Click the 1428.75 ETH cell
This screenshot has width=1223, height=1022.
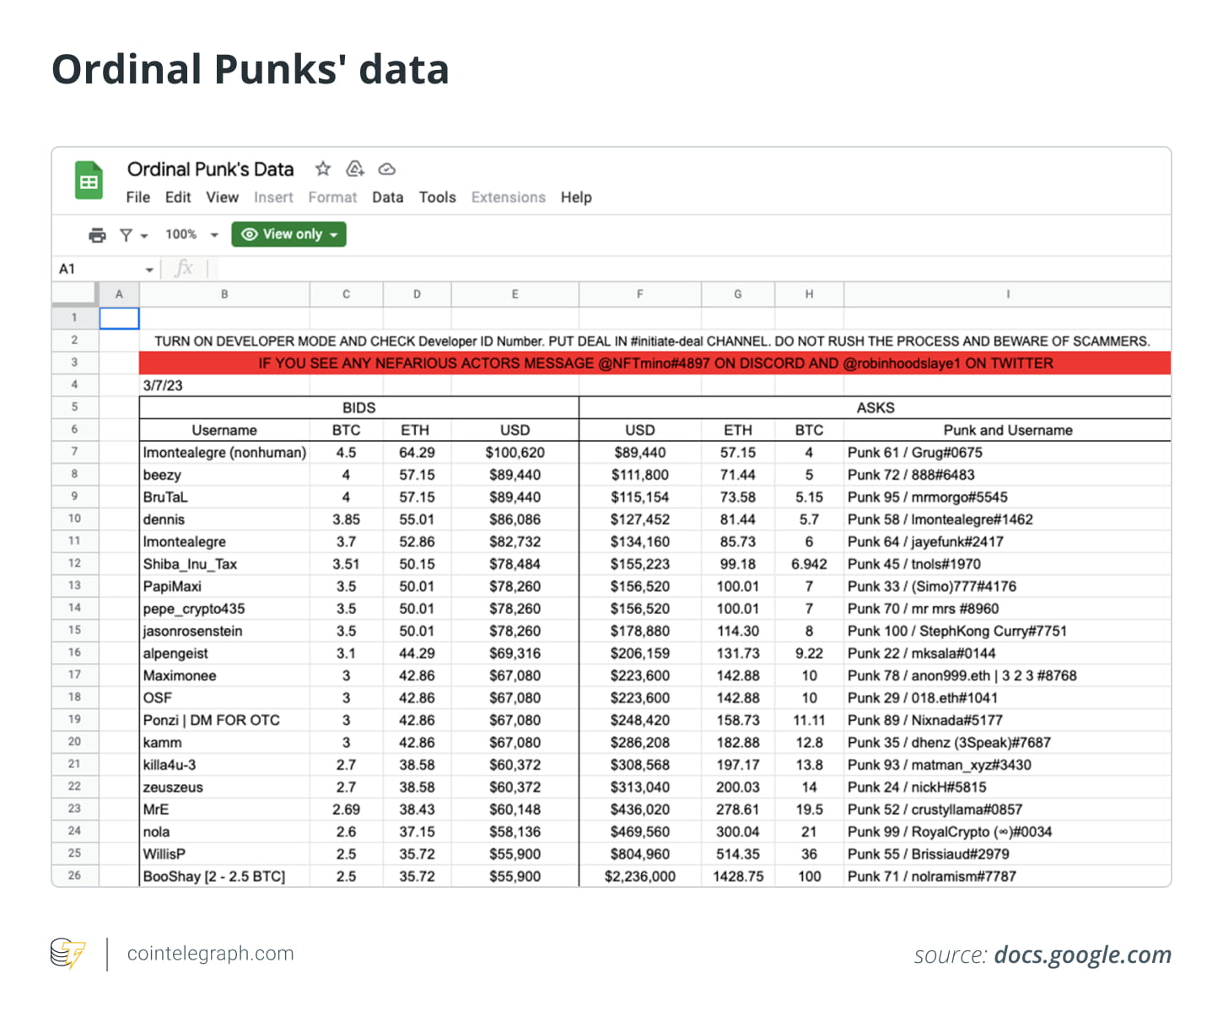738,876
